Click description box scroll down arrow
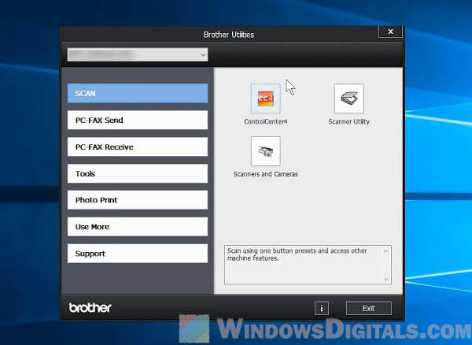Viewport: 472px width, 345px height. pos(386,280)
